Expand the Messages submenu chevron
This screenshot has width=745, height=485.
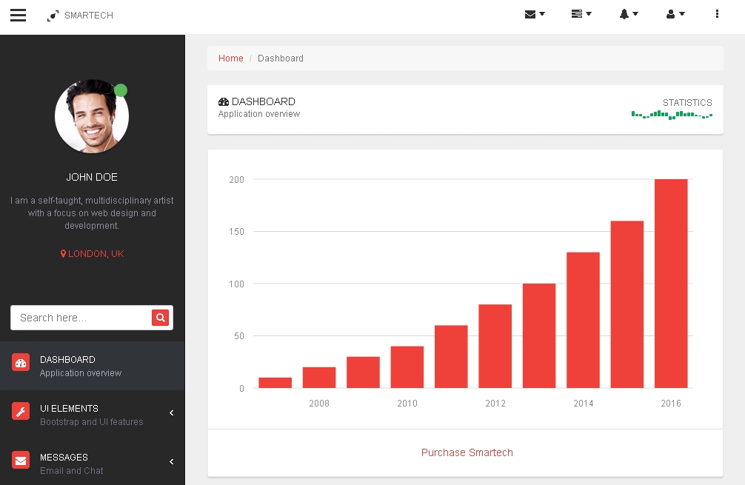(171, 462)
